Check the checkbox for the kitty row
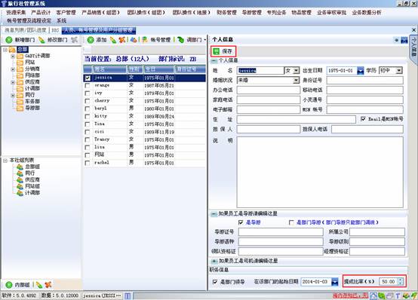The image size is (418, 300). (x=88, y=116)
